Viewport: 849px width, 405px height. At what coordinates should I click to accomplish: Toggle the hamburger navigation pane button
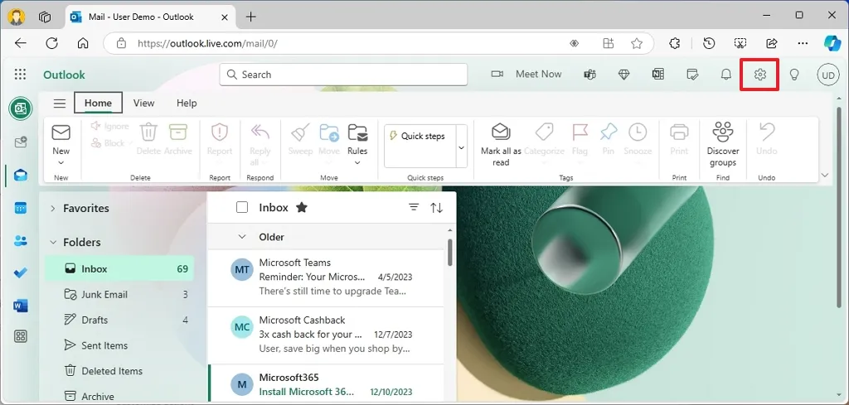point(60,104)
